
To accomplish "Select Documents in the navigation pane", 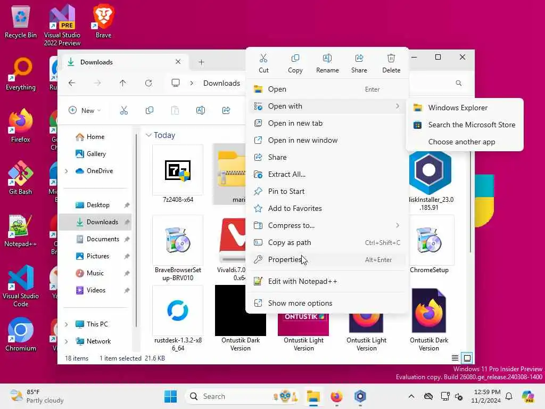I will coord(95,239).
